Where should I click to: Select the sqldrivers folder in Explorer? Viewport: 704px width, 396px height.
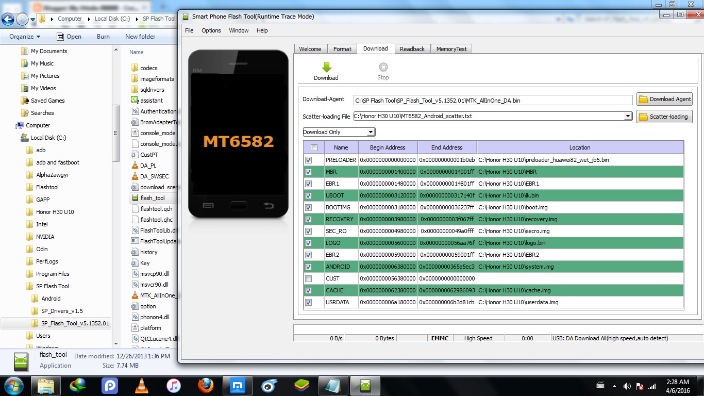coord(147,89)
